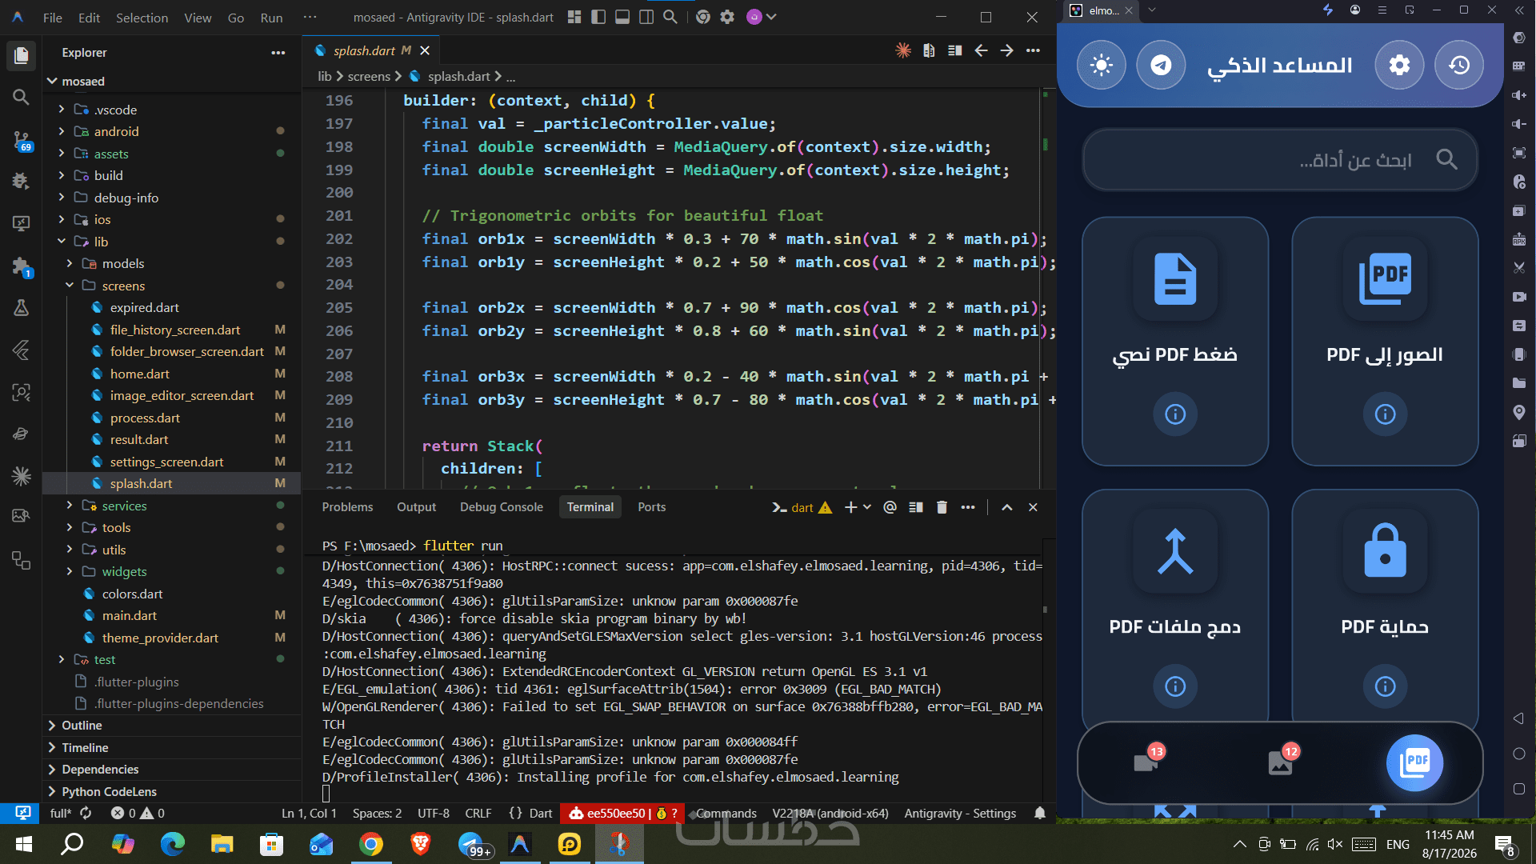
Task: Kill terminal with the trash icon
Action: pyautogui.click(x=942, y=507)
